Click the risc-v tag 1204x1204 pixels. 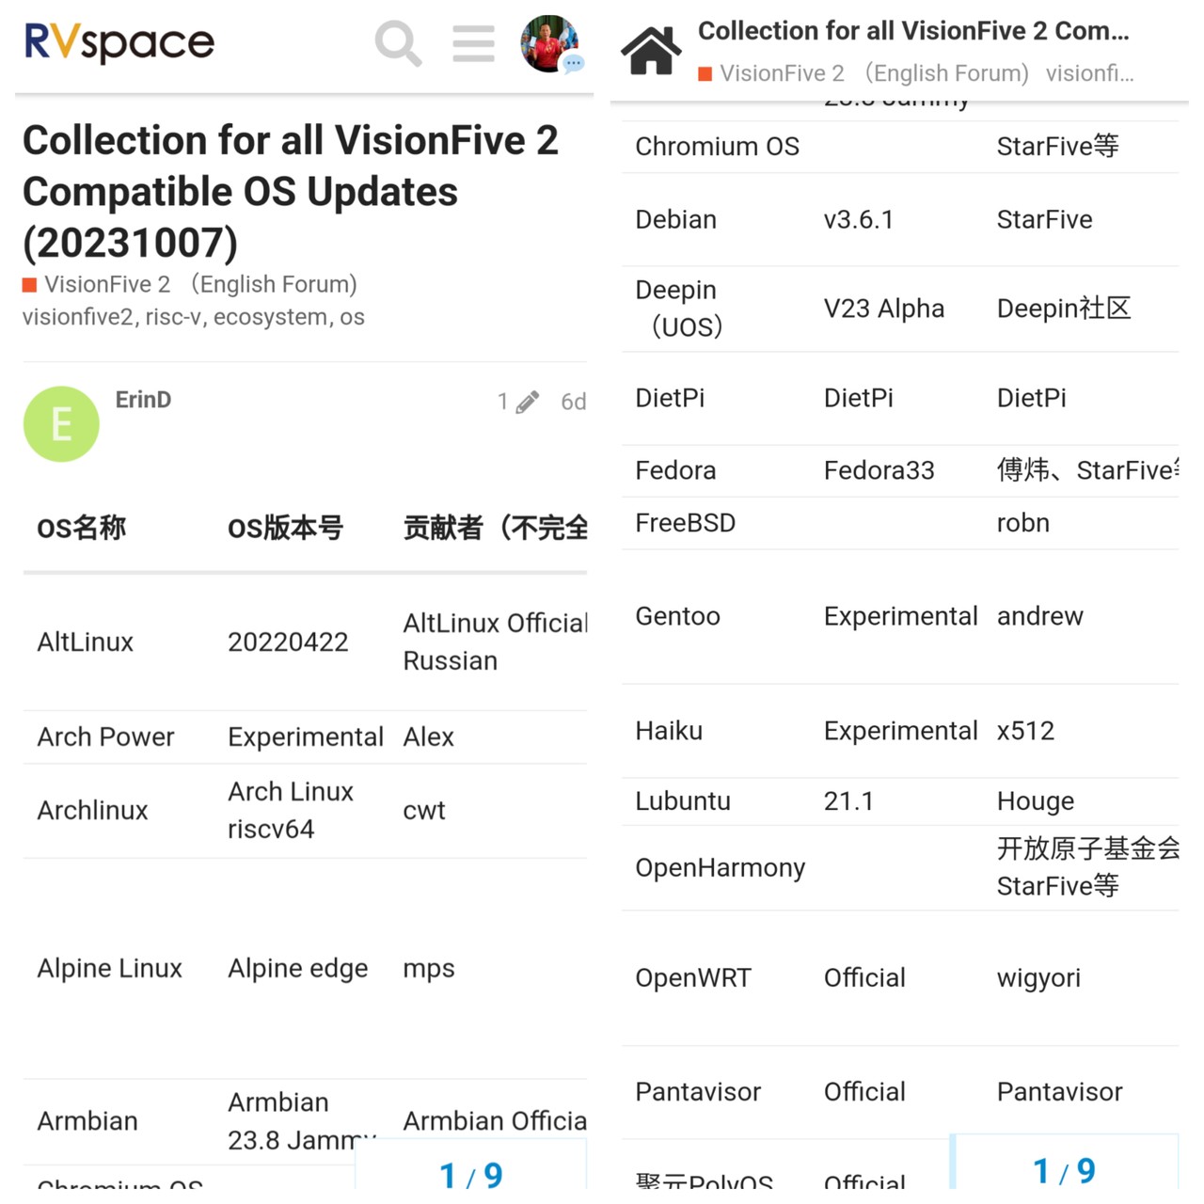pos(175,317)
